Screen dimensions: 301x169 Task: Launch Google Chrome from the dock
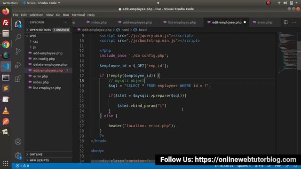click(6, 45)
